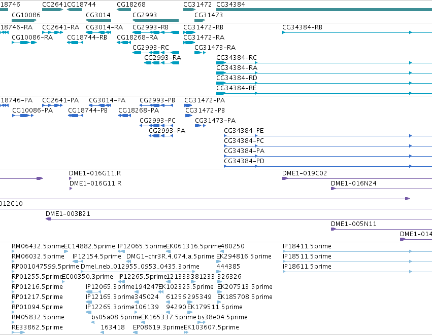This screenshot has width=432, height=335.
Task: Select transcript CG34384-RC
Action: tap(324, 63)
